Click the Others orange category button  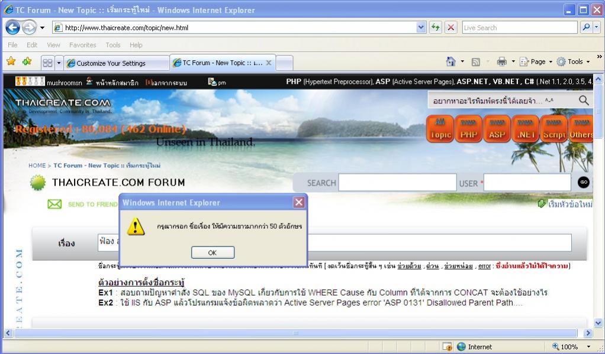[581, 129]
